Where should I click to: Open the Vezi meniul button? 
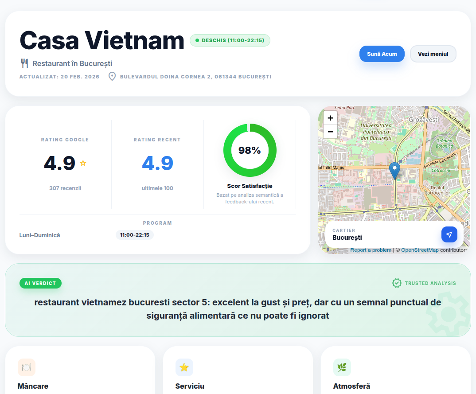pyautogui.click(x=433, y=54)
